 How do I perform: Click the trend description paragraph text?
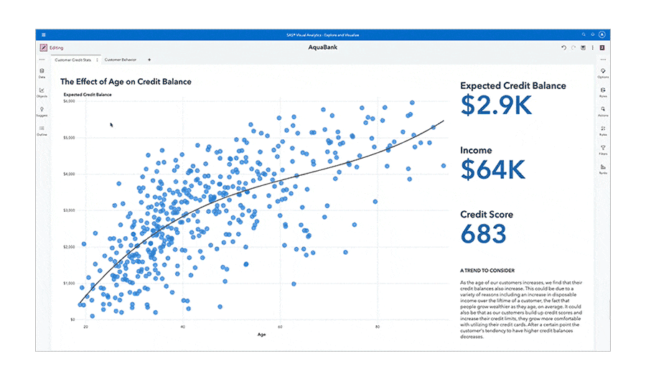(x=521, y=310)
